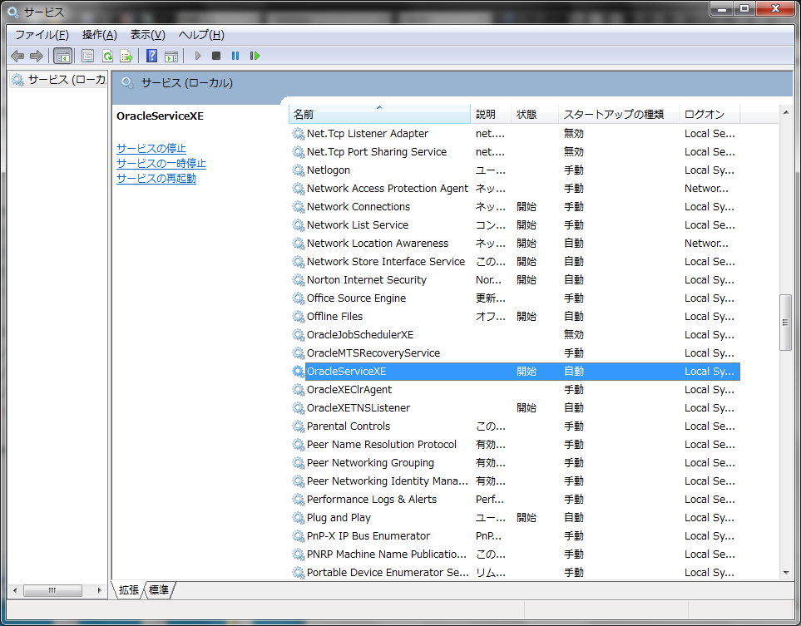Sort by the 状態 column header
Image resolution: width=801 pixels, height=626 pixels.
(x=534, y=115)
